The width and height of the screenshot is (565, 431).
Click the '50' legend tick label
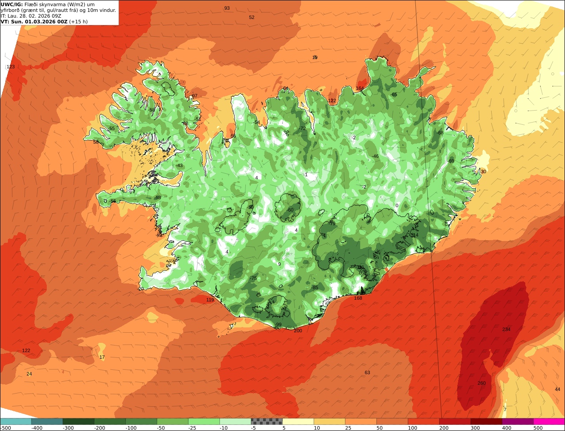(379, 428)
